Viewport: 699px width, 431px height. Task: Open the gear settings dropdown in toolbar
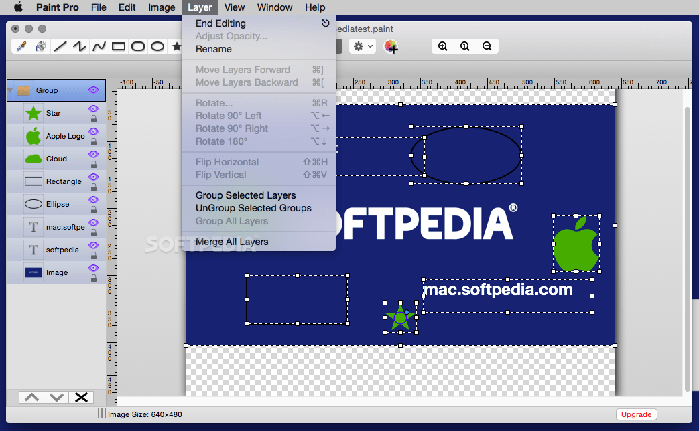click(x=361, y=46)
